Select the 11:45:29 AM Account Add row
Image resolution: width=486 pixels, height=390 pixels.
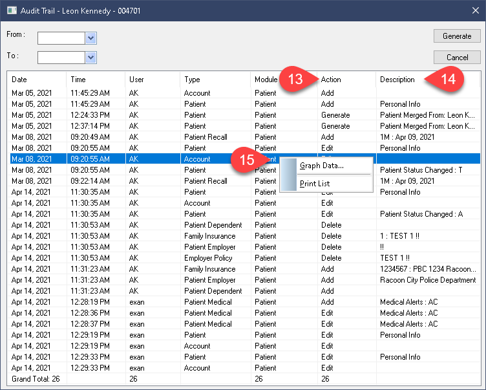click(244, 92)
